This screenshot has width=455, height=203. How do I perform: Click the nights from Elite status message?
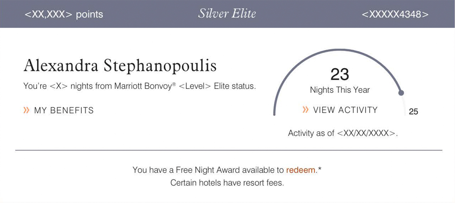[139, 86]
